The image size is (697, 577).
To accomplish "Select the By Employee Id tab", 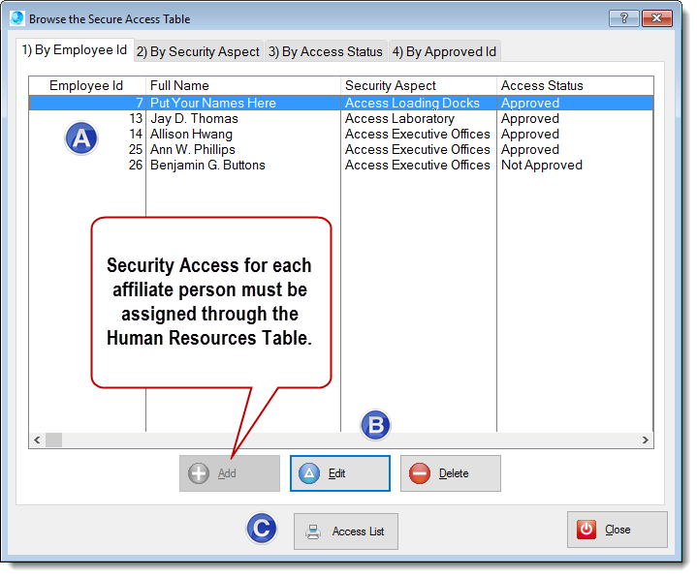I will 75,50.
